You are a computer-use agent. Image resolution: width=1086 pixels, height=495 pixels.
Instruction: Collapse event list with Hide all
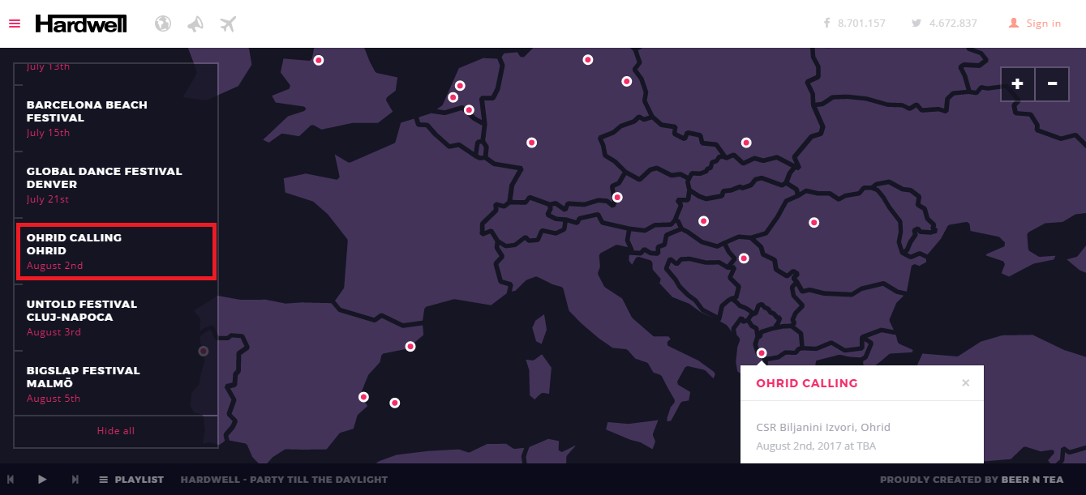pyautogui.click(x=116, y=431)
